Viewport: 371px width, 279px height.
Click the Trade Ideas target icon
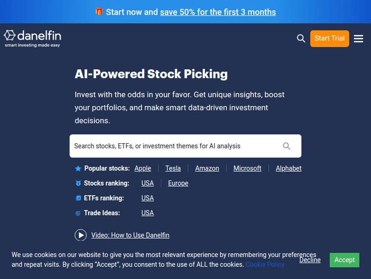[78, 213]
